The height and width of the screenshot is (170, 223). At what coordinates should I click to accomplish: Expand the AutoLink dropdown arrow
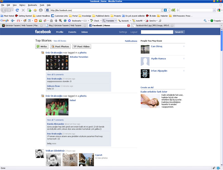point(130,21)
